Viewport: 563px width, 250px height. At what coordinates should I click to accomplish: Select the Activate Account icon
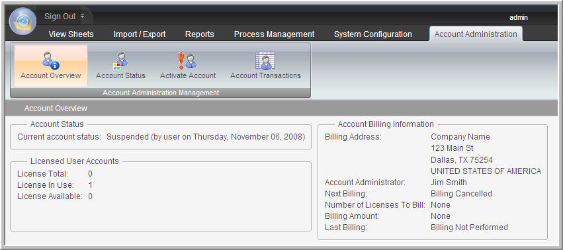[x=187, y=60]
